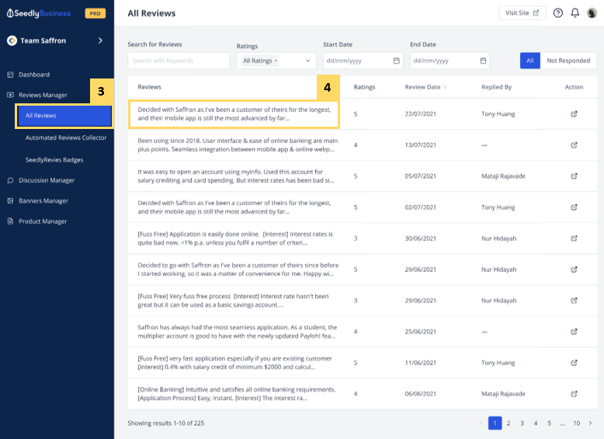The width and height of the screenshot is (604, 439).
Task: Remove the All Ratings filter tag
Action: coord(276,61)
